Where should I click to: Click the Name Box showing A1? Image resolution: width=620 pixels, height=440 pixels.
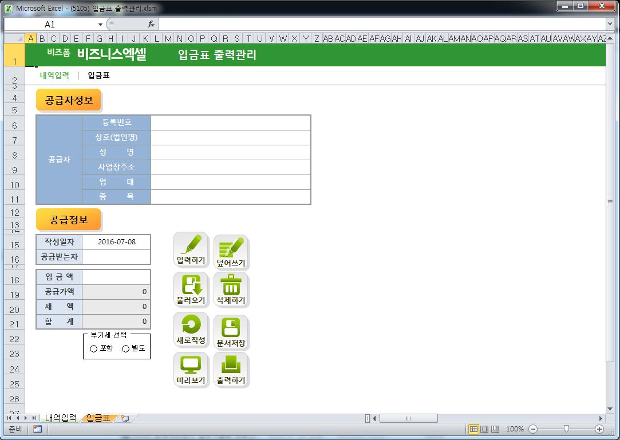(x=50, y=25)
